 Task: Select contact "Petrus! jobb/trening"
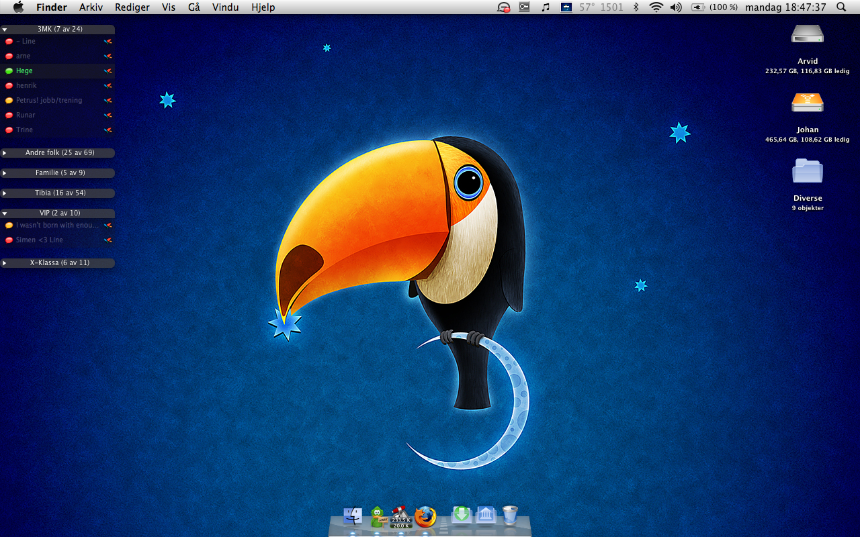coord(57,100)
